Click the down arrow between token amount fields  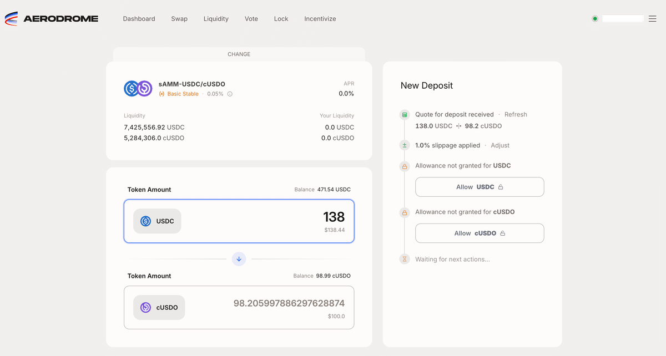point(239,258)
